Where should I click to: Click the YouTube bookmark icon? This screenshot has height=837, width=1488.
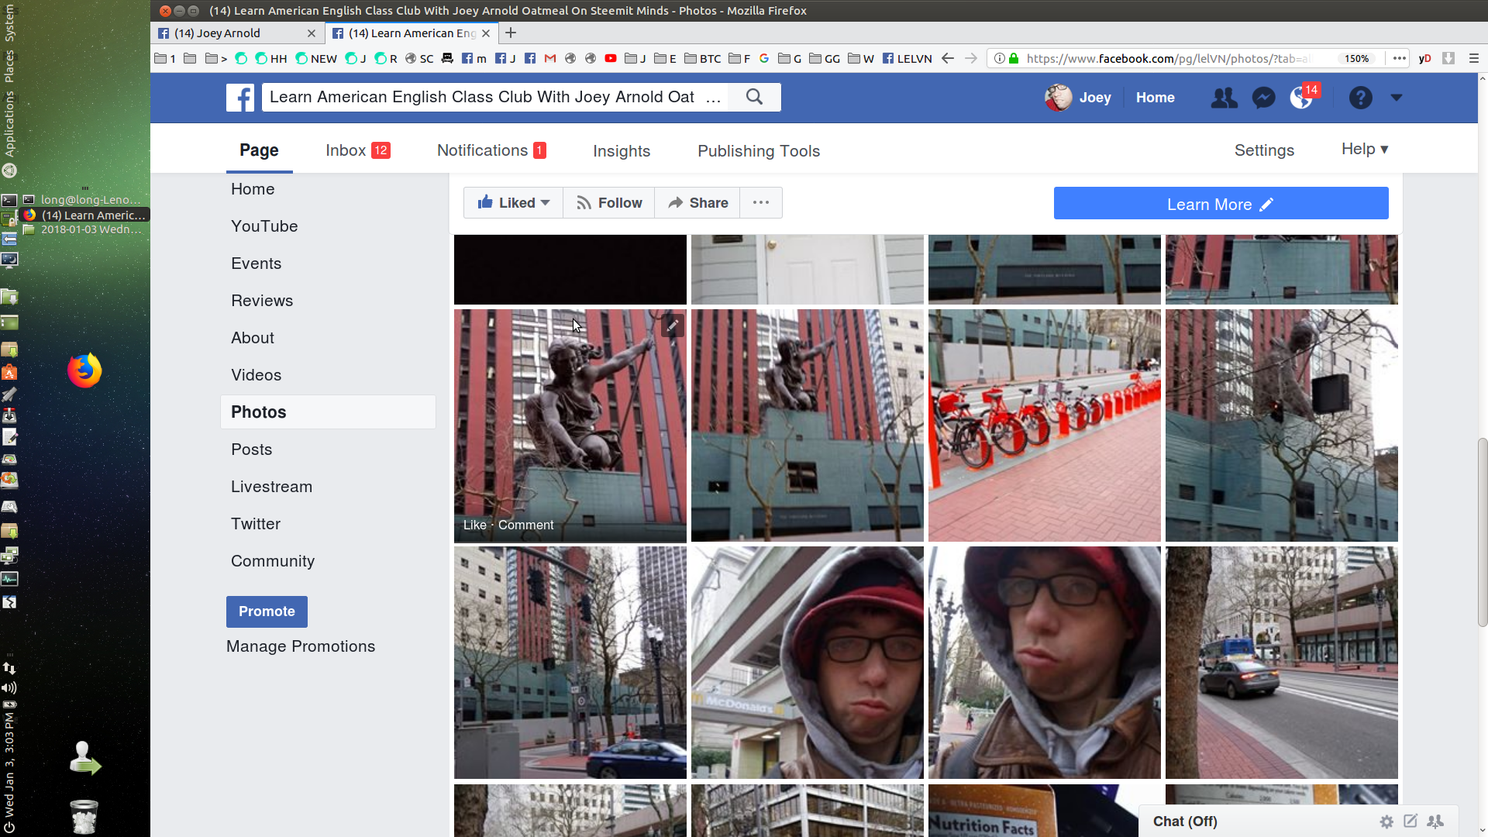tap(611, 58)
